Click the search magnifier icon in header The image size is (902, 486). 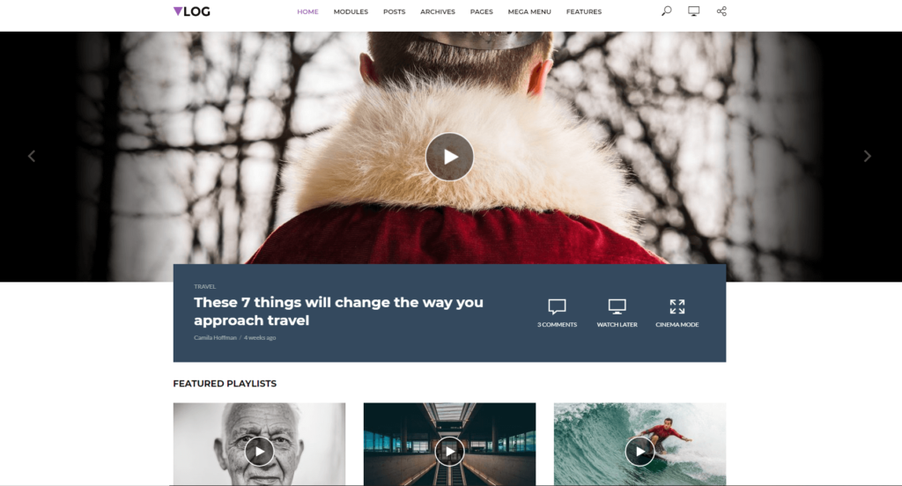pyautogui.click(x=666, y=11)
